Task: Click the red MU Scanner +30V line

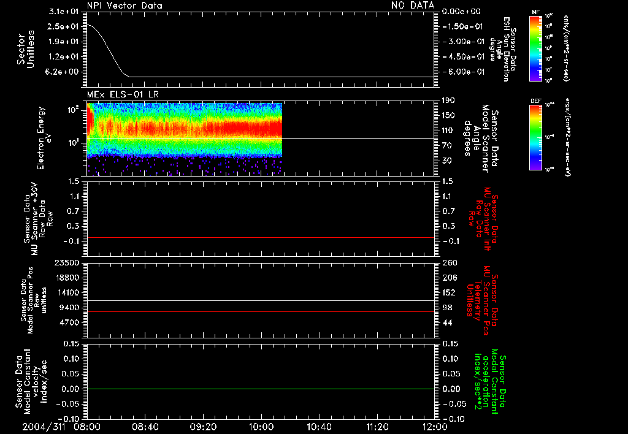Action: pyautogui.click(x=261, y=237)
